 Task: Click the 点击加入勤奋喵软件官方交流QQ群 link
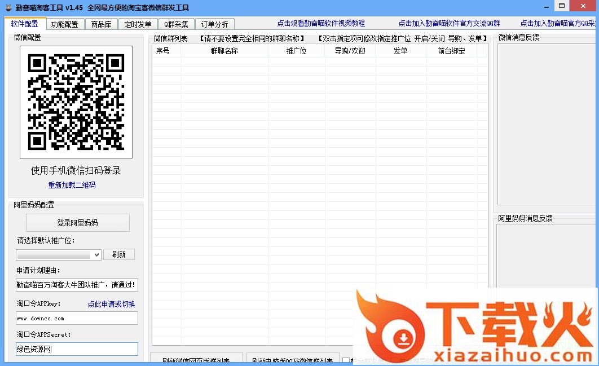449,23
